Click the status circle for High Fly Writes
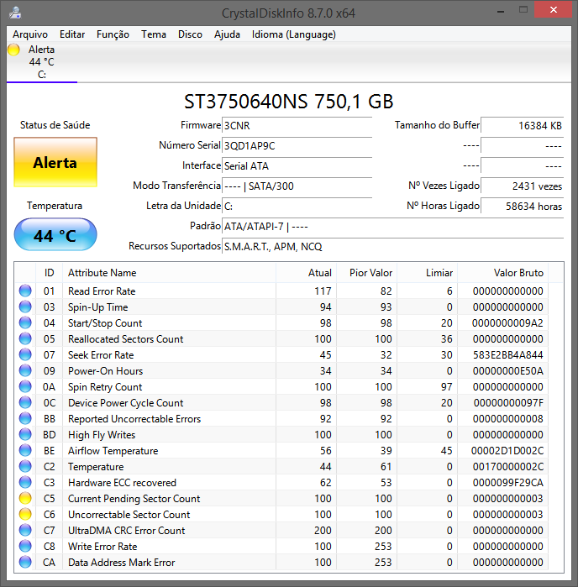Viewport: 578px width, 587px height. 25,434
